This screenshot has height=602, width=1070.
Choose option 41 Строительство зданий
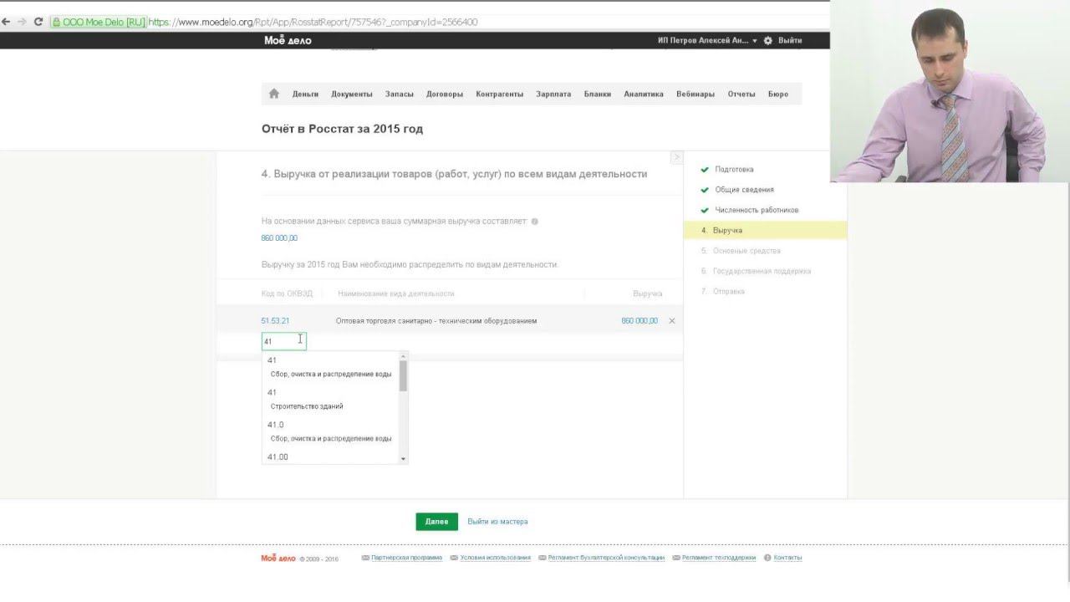click(331, 399)
